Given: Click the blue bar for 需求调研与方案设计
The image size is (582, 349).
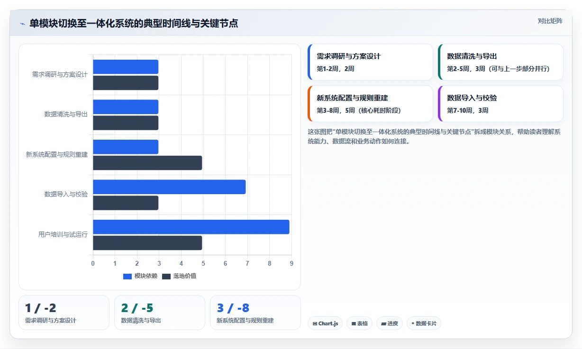Looking at the screenshot, I should coord(126,67).
